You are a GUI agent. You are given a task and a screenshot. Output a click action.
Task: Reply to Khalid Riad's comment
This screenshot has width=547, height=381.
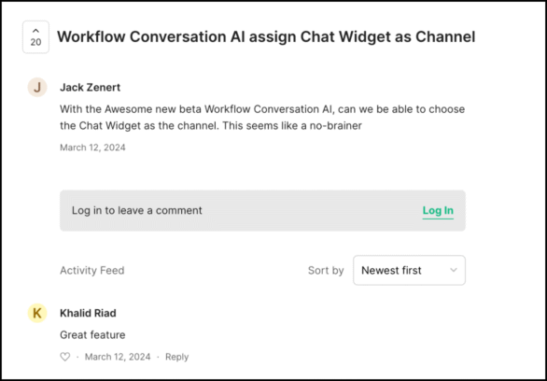176,357
